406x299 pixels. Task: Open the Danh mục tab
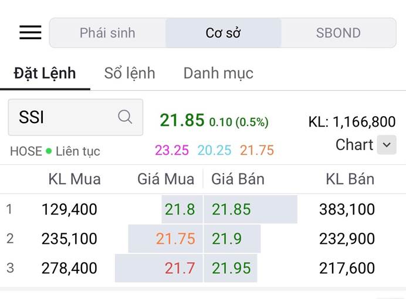click(x=218, y=73)
